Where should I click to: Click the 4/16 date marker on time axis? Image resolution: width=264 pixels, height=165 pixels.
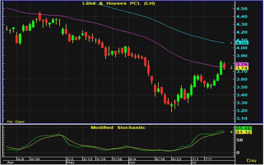(x=35, y=159)
